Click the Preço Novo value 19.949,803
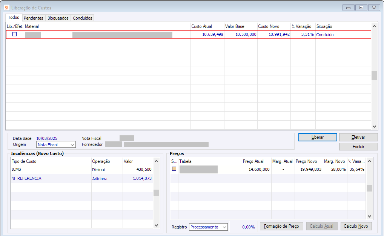Image resolution: width=384 pixels, height=236 pixels. tap(311, 169)
